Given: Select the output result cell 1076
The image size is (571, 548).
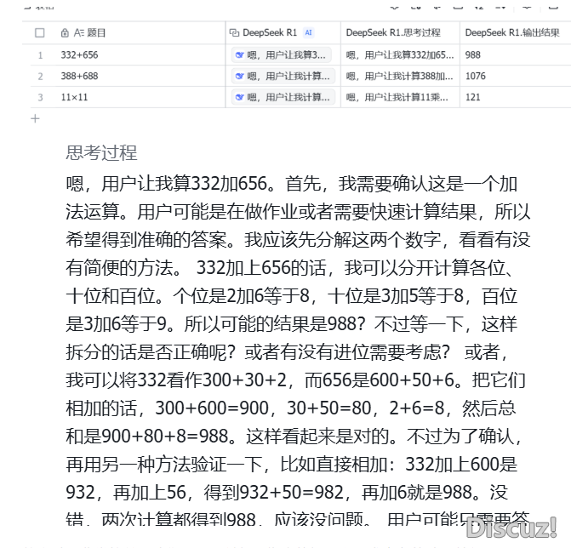Looking at the screenshot, I should pyautogui.click(x=516, y=76).
